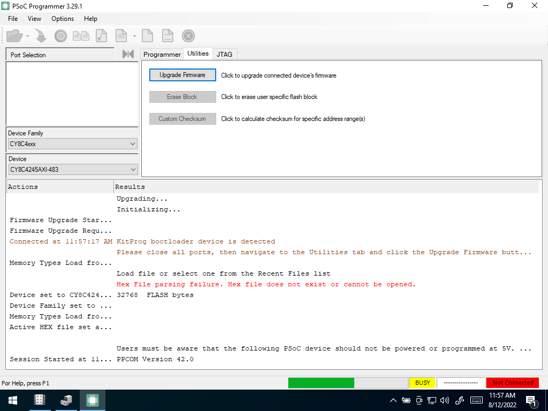Click 'Load file or select one' log line

223,273
